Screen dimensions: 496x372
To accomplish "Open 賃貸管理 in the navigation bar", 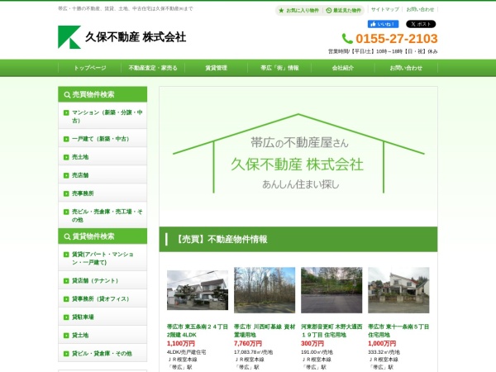I will click(x=216, y=68).
